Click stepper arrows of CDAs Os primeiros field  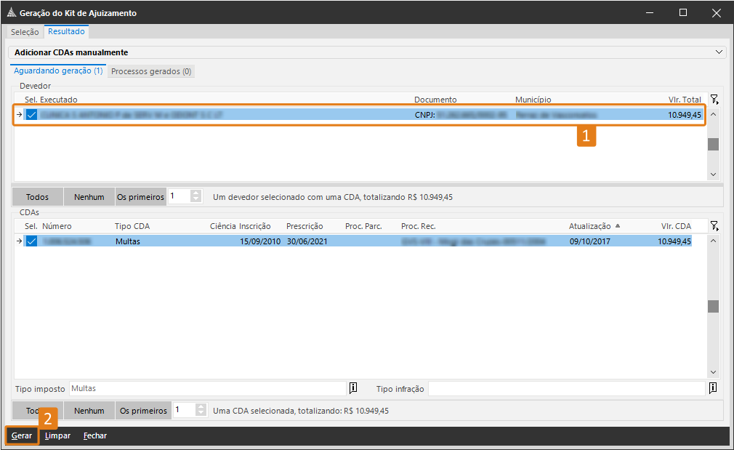[200, 411]
